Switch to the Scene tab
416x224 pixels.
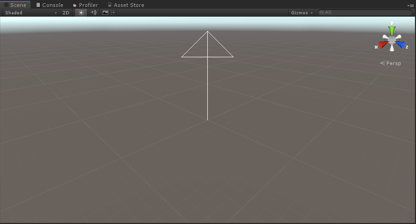(x=15, y=5)
